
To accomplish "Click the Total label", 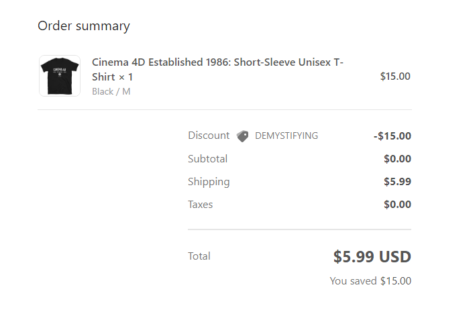I will coord(199,256).
